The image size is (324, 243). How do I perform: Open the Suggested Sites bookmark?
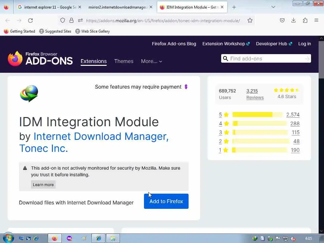(55, 31)
